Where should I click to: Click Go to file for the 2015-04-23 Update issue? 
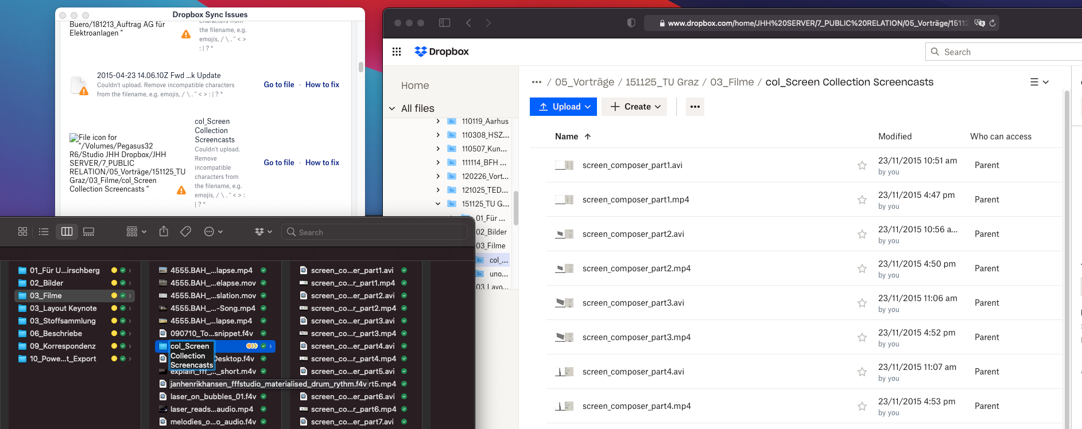pyautogui.click(x=279, y=84)
